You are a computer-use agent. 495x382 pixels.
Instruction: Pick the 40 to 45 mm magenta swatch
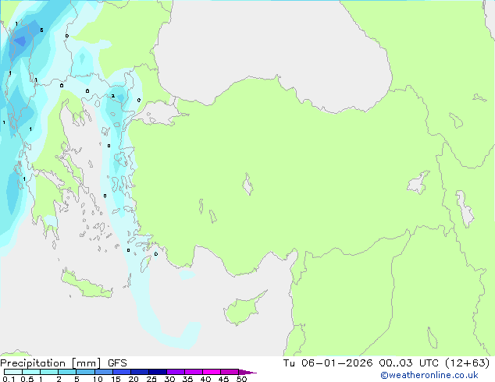click(212, 372)
